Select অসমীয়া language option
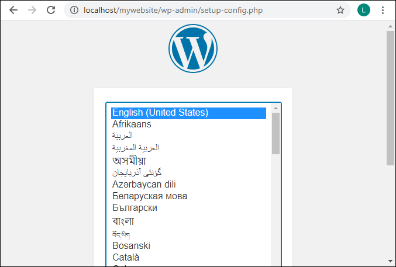The image size is (396, 267). 189,161
